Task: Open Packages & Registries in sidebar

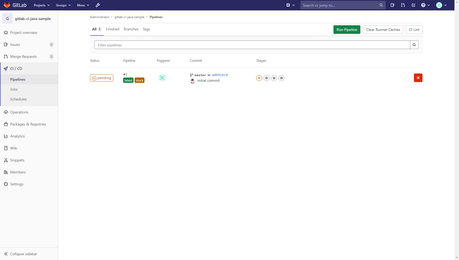Action: pos(29,124)
